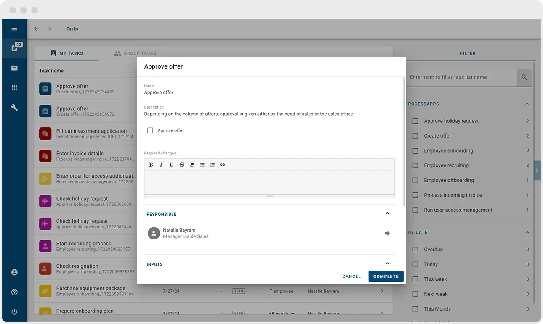The height and width of the screenshot is (324, 543).
Task: Open the user profile icon in the sidebar
Action: pos(14,272)
